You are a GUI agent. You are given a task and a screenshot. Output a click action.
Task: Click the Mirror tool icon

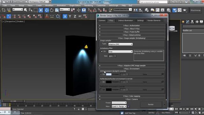135,10
